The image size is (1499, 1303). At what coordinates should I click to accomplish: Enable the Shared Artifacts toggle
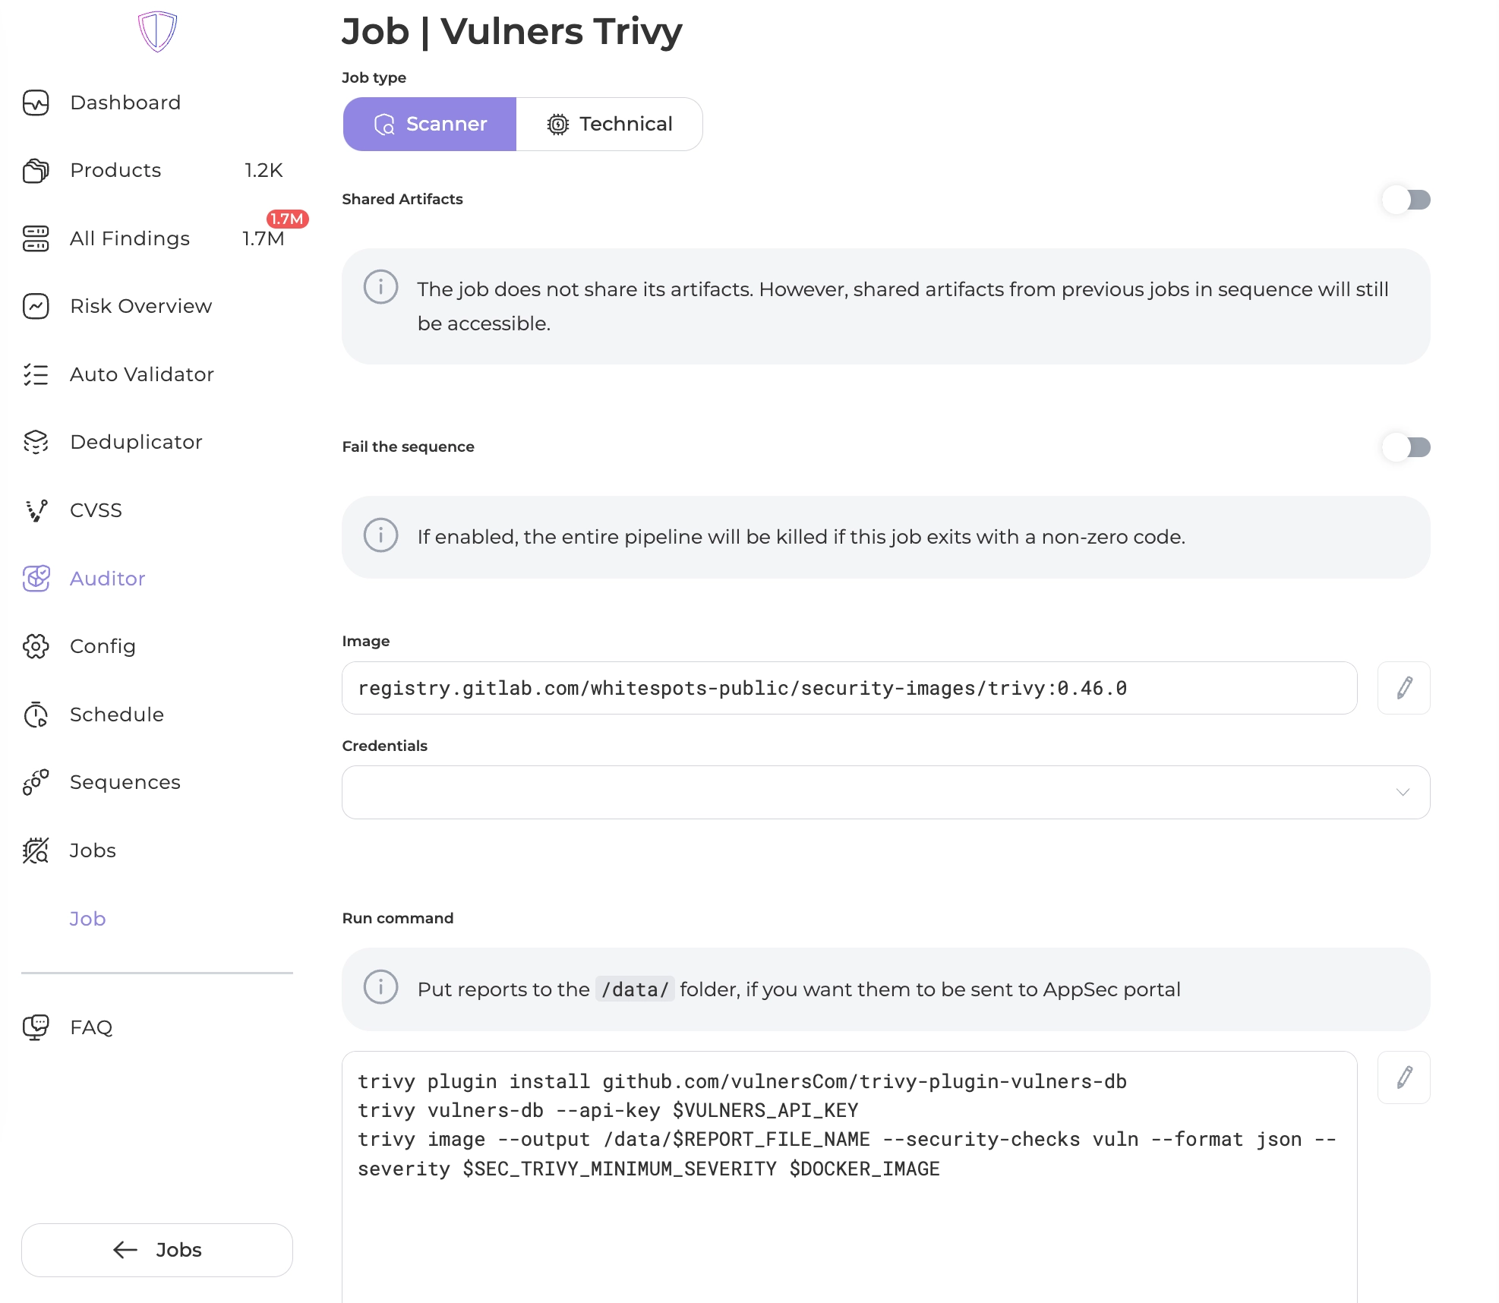pyautogui.click(x=1406, y=200)
